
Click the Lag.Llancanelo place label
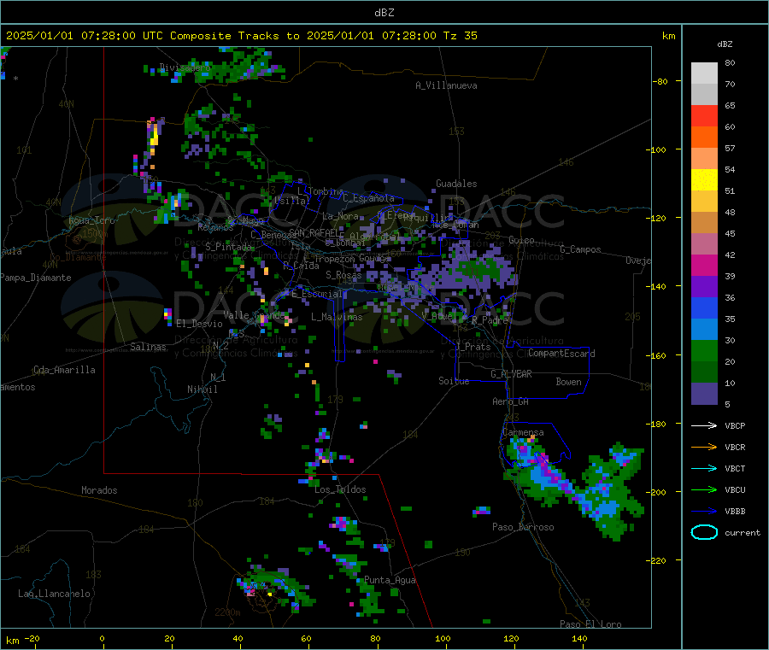coord(54,594)
